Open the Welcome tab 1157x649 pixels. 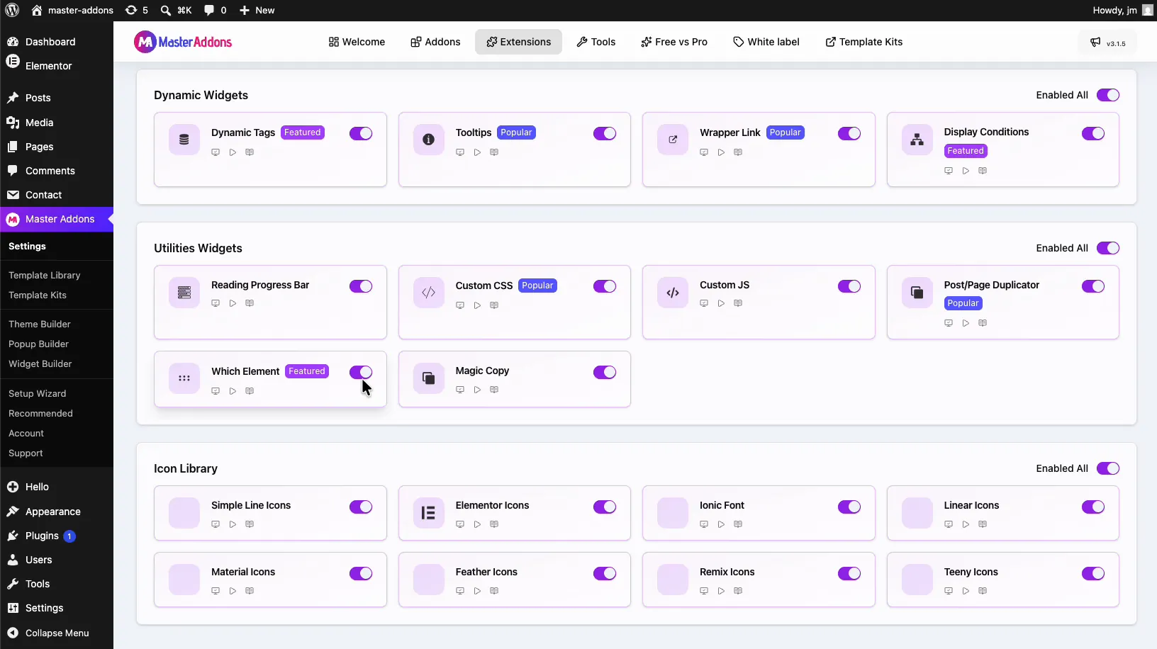[x=357, y=42]
